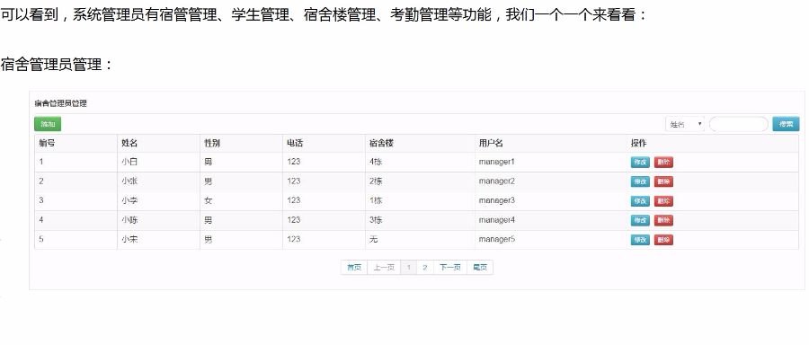Click the 宿舍管理员管理 panel title
The image size is (809, 345).
[x=61, y=103]
